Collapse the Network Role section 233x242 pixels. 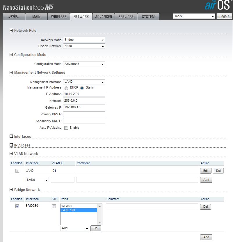coord(11,30)
